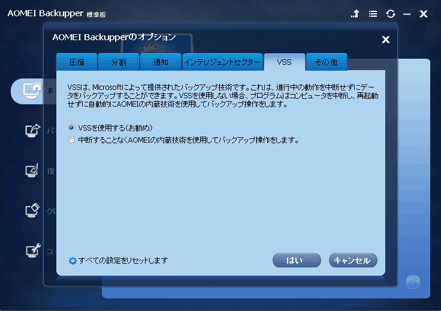Click the reset settings gear icon

[x=73, y=261]
